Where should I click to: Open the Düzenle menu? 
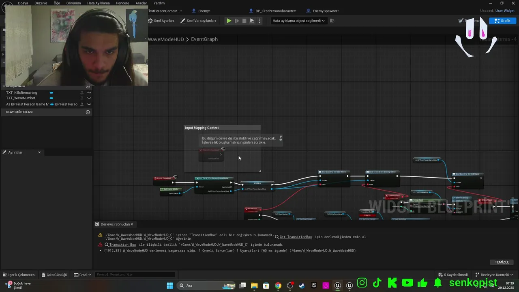point(41,3)
